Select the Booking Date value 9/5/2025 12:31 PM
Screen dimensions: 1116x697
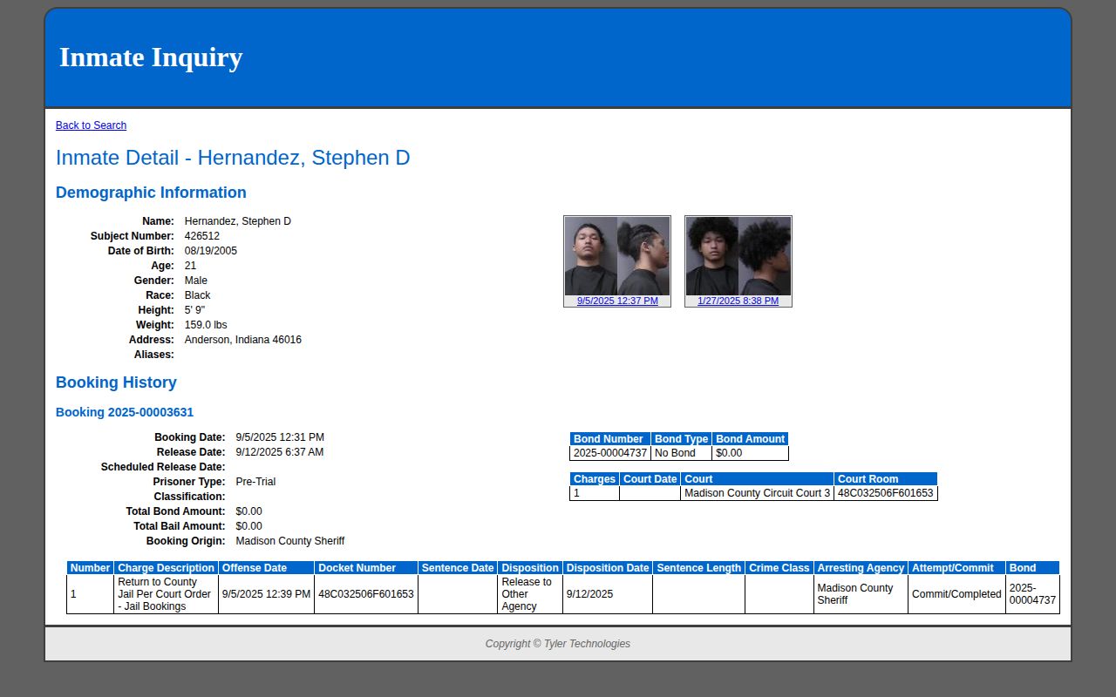point(280,437)
